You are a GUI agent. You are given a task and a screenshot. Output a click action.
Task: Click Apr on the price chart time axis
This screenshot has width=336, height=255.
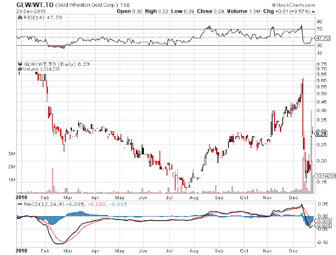95,198
